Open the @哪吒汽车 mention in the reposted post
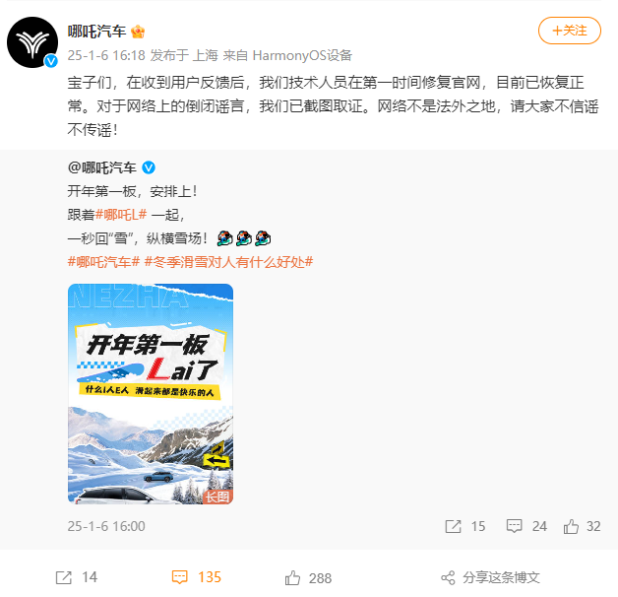Screen dimensions: 618x597 [x=102, y=167]
